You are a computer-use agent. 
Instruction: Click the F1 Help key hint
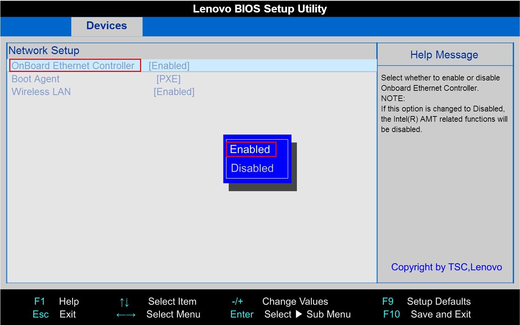coord(56,302)
